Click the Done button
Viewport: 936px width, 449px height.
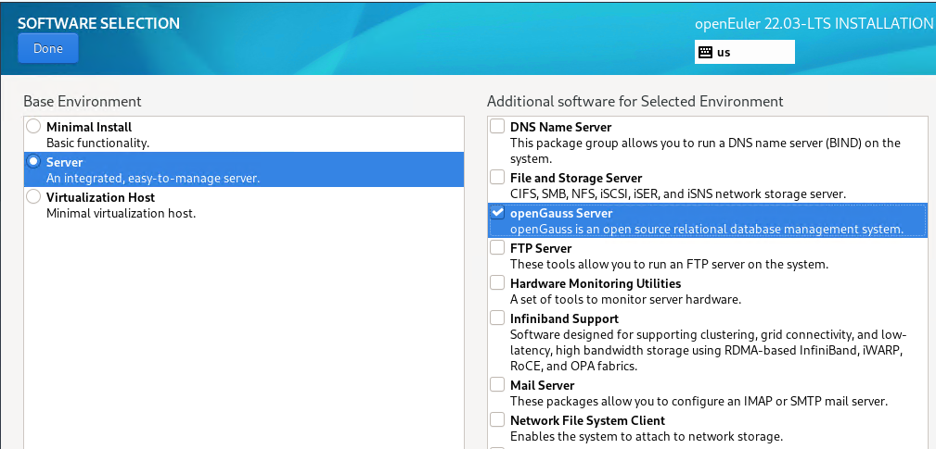[x=48, y=49]
